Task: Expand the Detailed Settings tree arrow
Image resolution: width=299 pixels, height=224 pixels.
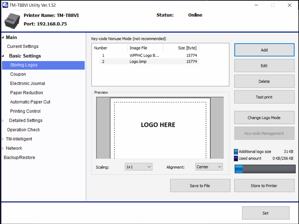Action: coord(3,121)
